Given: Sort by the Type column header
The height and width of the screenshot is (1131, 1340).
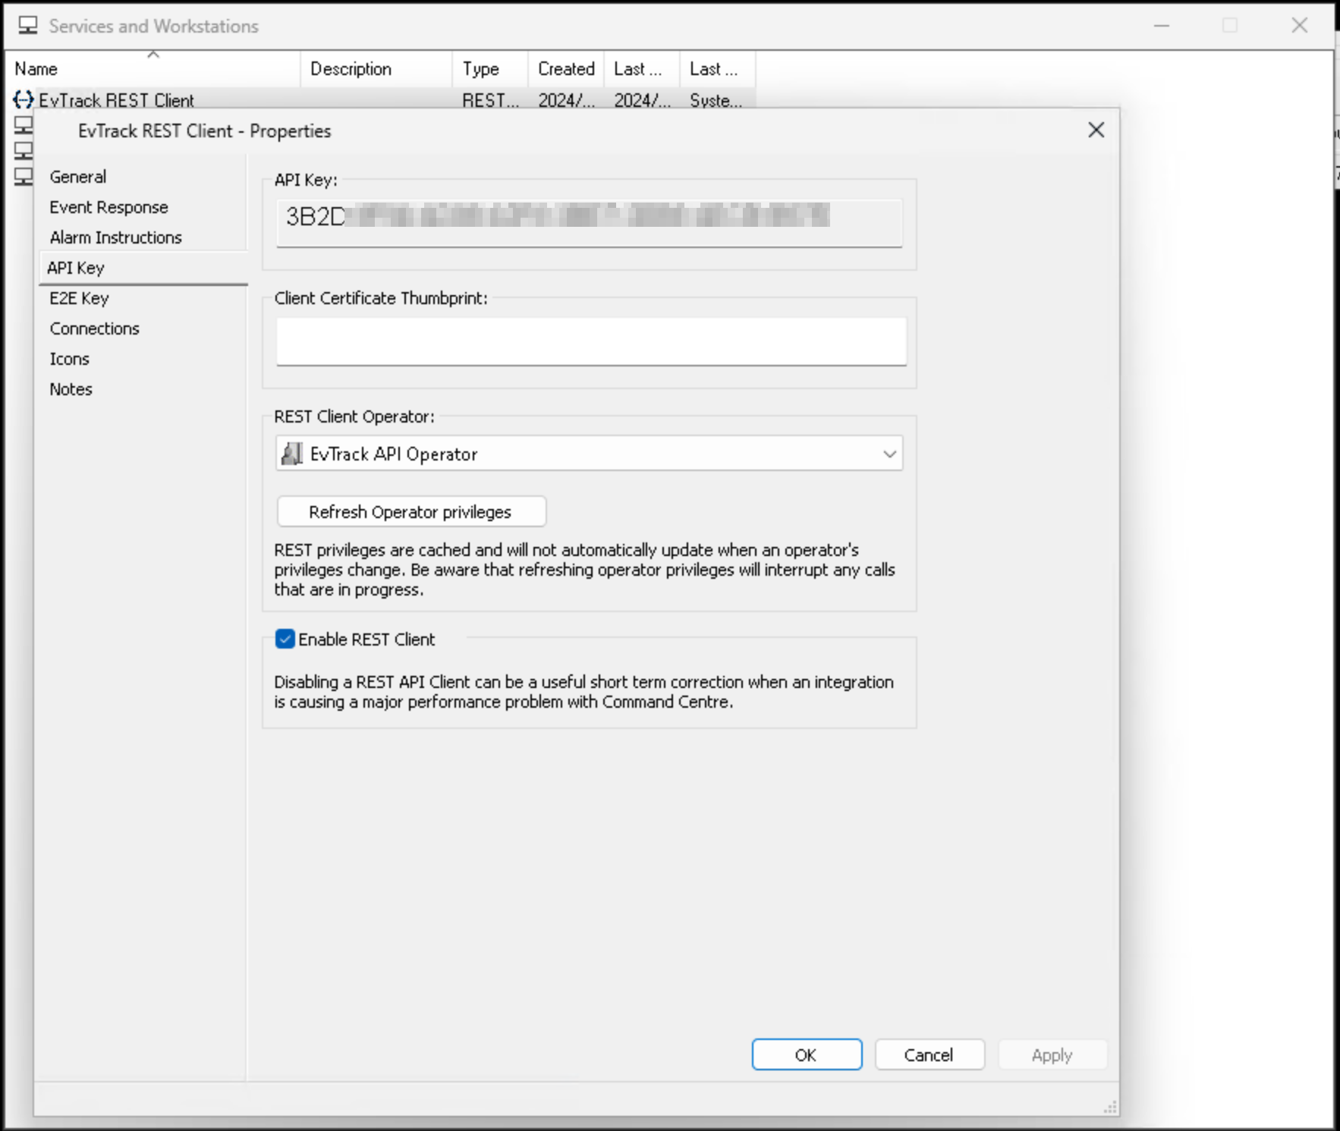Looking at the screenshot, I should point(490,69).
